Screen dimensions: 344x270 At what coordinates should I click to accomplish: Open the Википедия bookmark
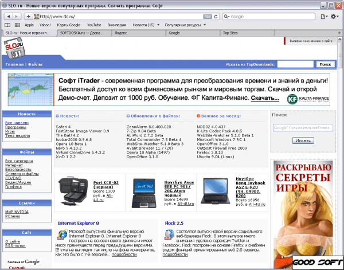point(116,25)
